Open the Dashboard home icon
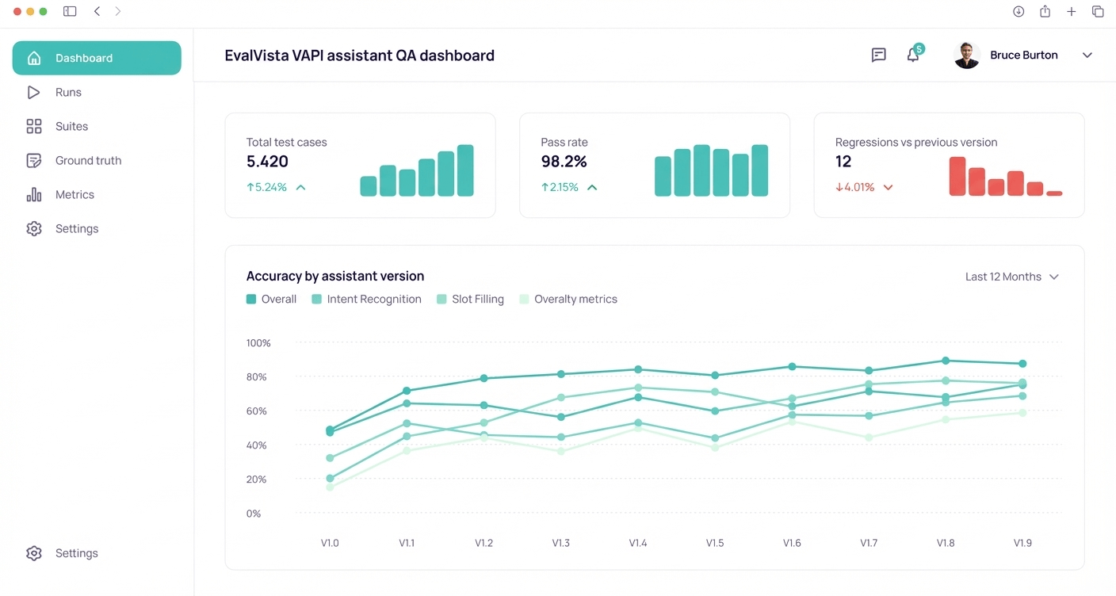The height and width of the screenshot is (596, 1116). pyautogui.click(x=33, y=57)
